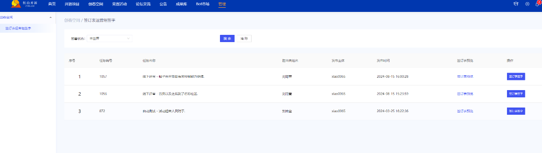Viewport: 542px width, 153px height.
Task: Open the 成果库 nav item
Action: pos(181,4)
